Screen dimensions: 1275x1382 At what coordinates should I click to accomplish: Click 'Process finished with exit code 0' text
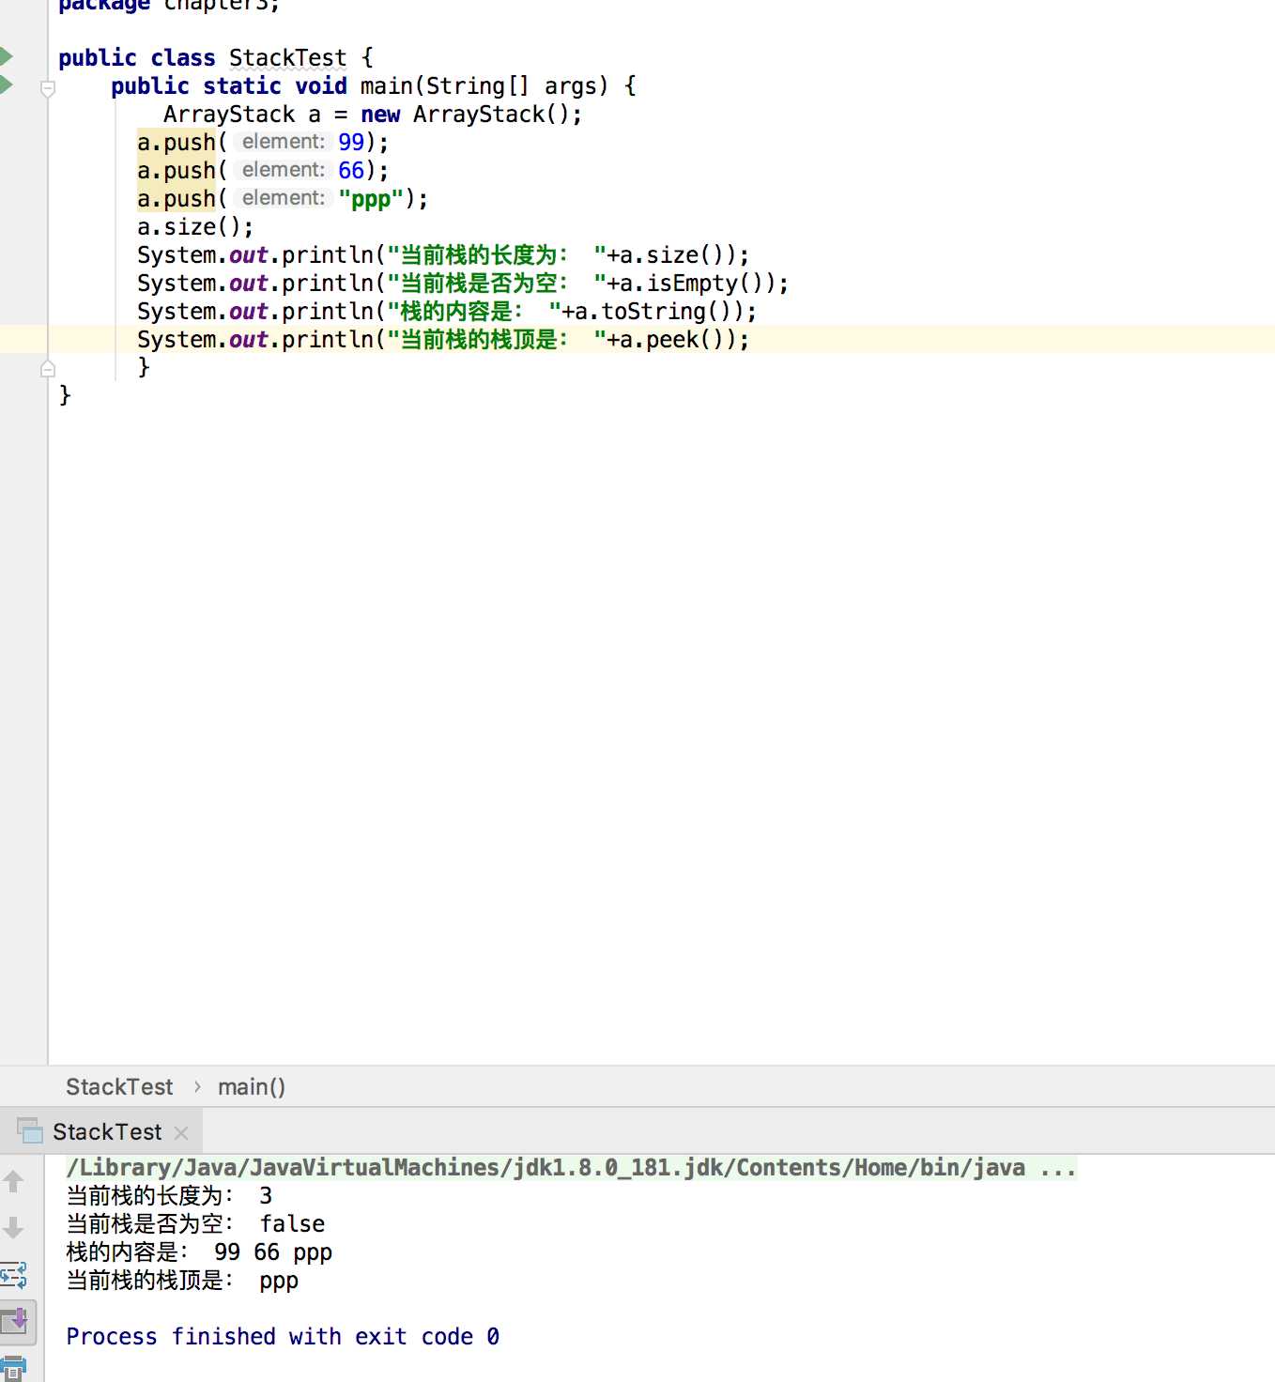283,1337
